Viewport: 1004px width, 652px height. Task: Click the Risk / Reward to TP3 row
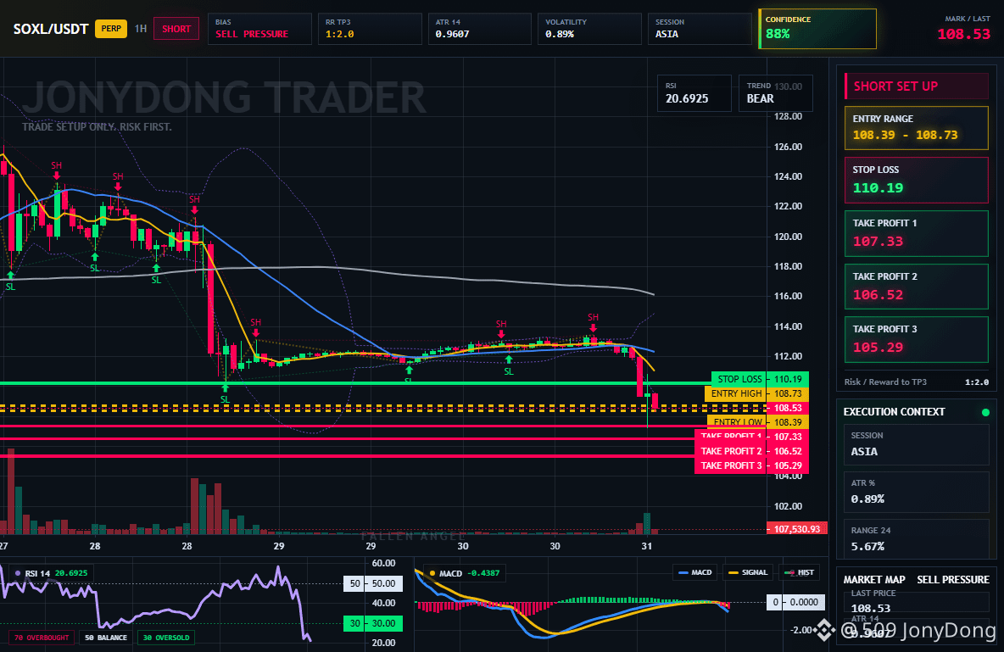pyautogui.click(x=917, y=382)
